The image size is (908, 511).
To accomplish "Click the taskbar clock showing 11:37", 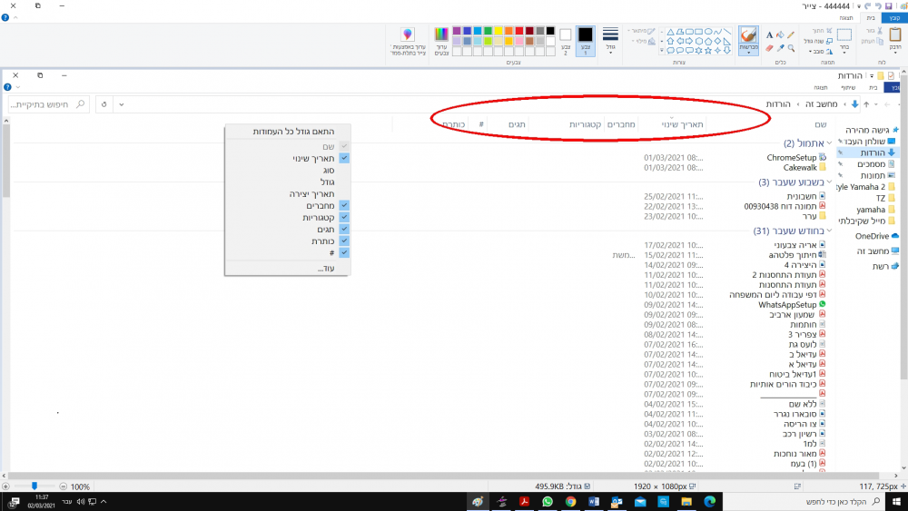I will 41,501.
